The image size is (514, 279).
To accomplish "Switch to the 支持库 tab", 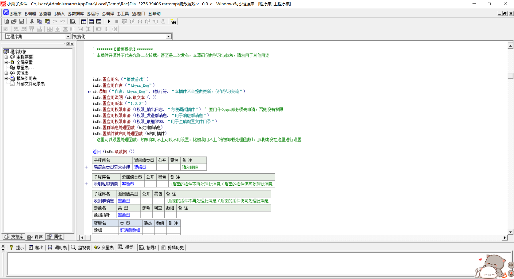I will [x=14, y=237].
